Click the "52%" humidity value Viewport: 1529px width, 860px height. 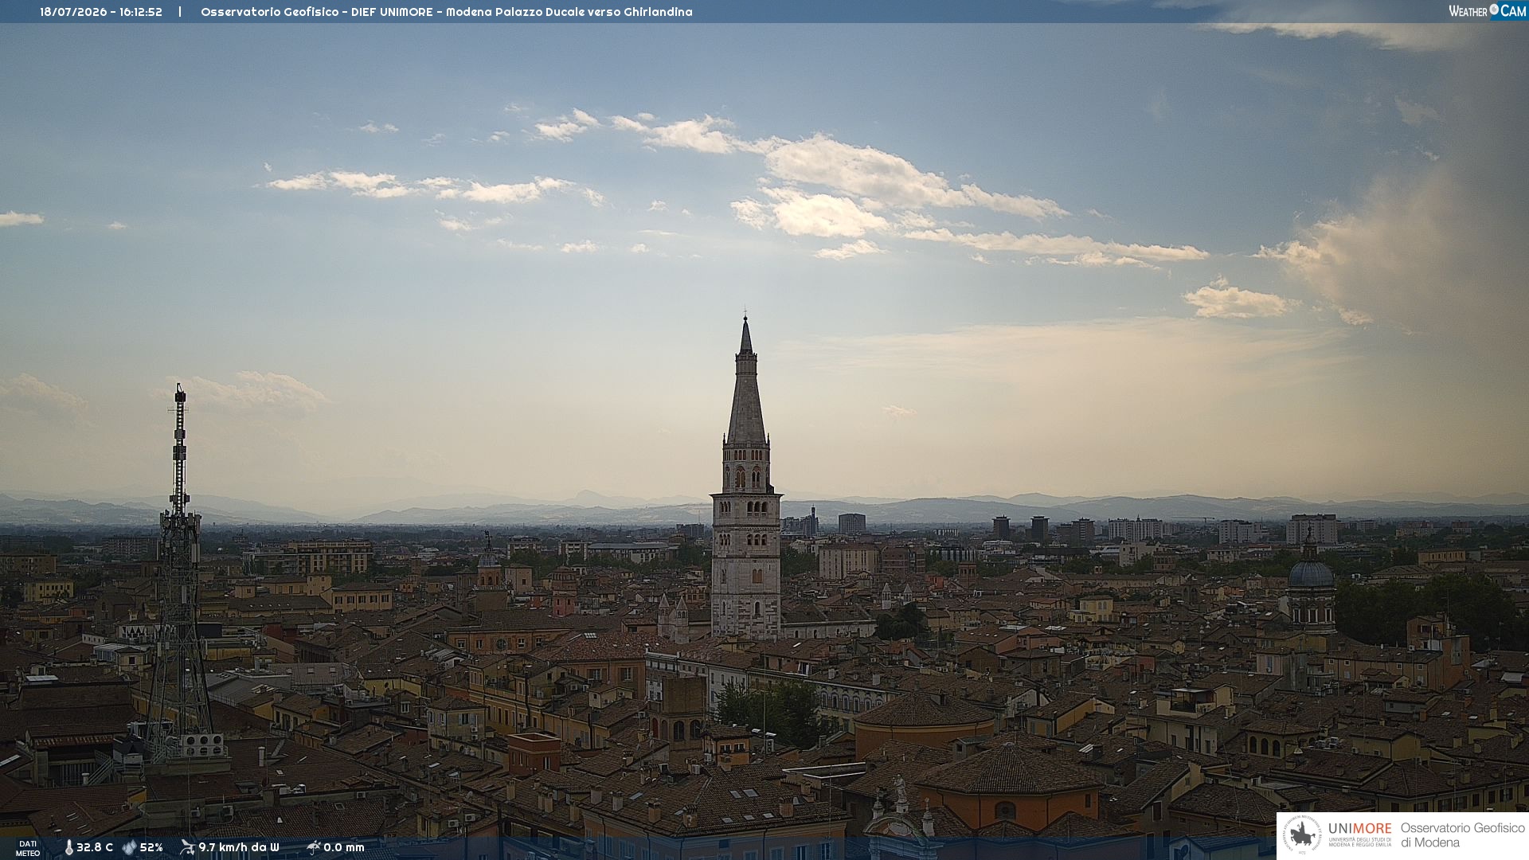[x=151, y=847]
